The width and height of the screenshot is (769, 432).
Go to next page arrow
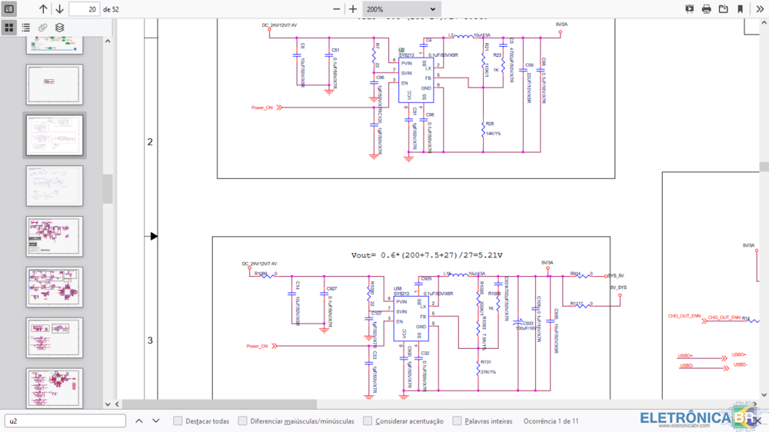pos(59,8)
